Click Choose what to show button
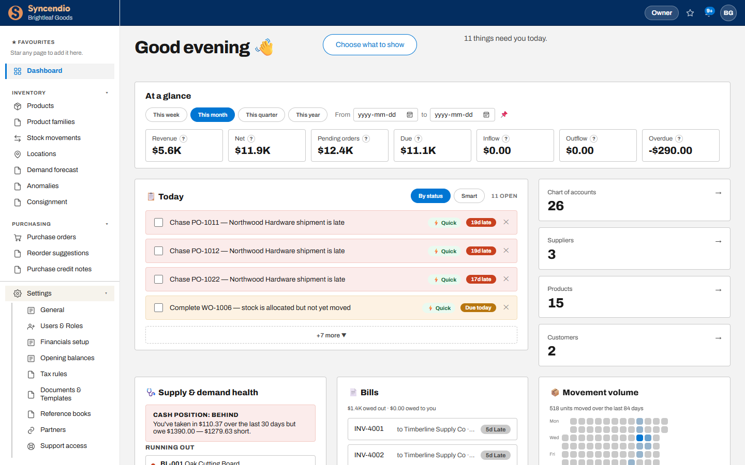Viewport: 745px width, 465px height. pyautogui.click(x=370, y=44)
